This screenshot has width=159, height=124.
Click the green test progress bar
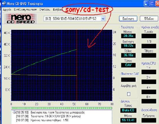[x=62, y=108]
